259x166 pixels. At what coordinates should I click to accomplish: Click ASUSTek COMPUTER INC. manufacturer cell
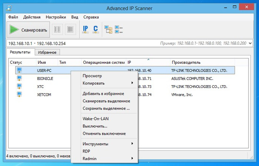192,78
